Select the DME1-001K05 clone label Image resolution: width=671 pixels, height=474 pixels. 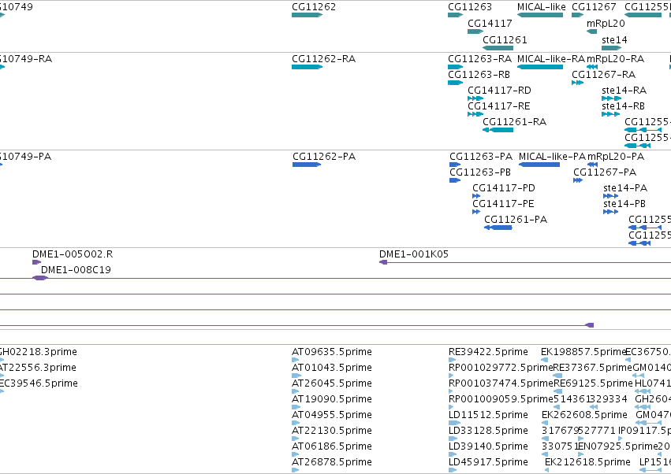(414, 254)
